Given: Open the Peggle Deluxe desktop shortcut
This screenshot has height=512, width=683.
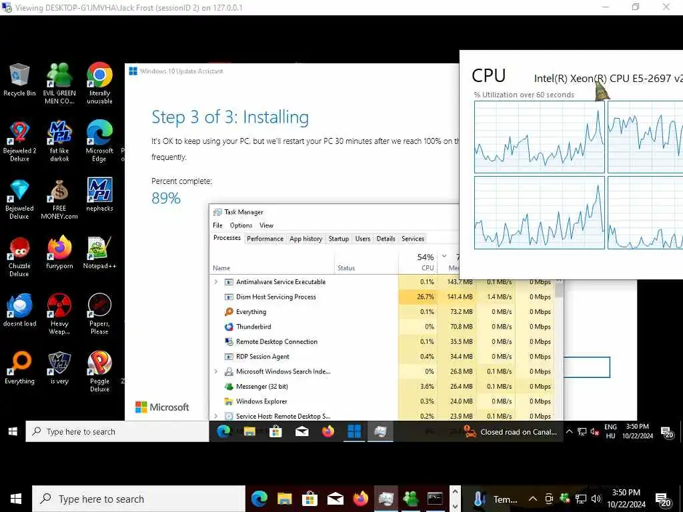Looking at the screenshot, I should (x=99, y=371).
